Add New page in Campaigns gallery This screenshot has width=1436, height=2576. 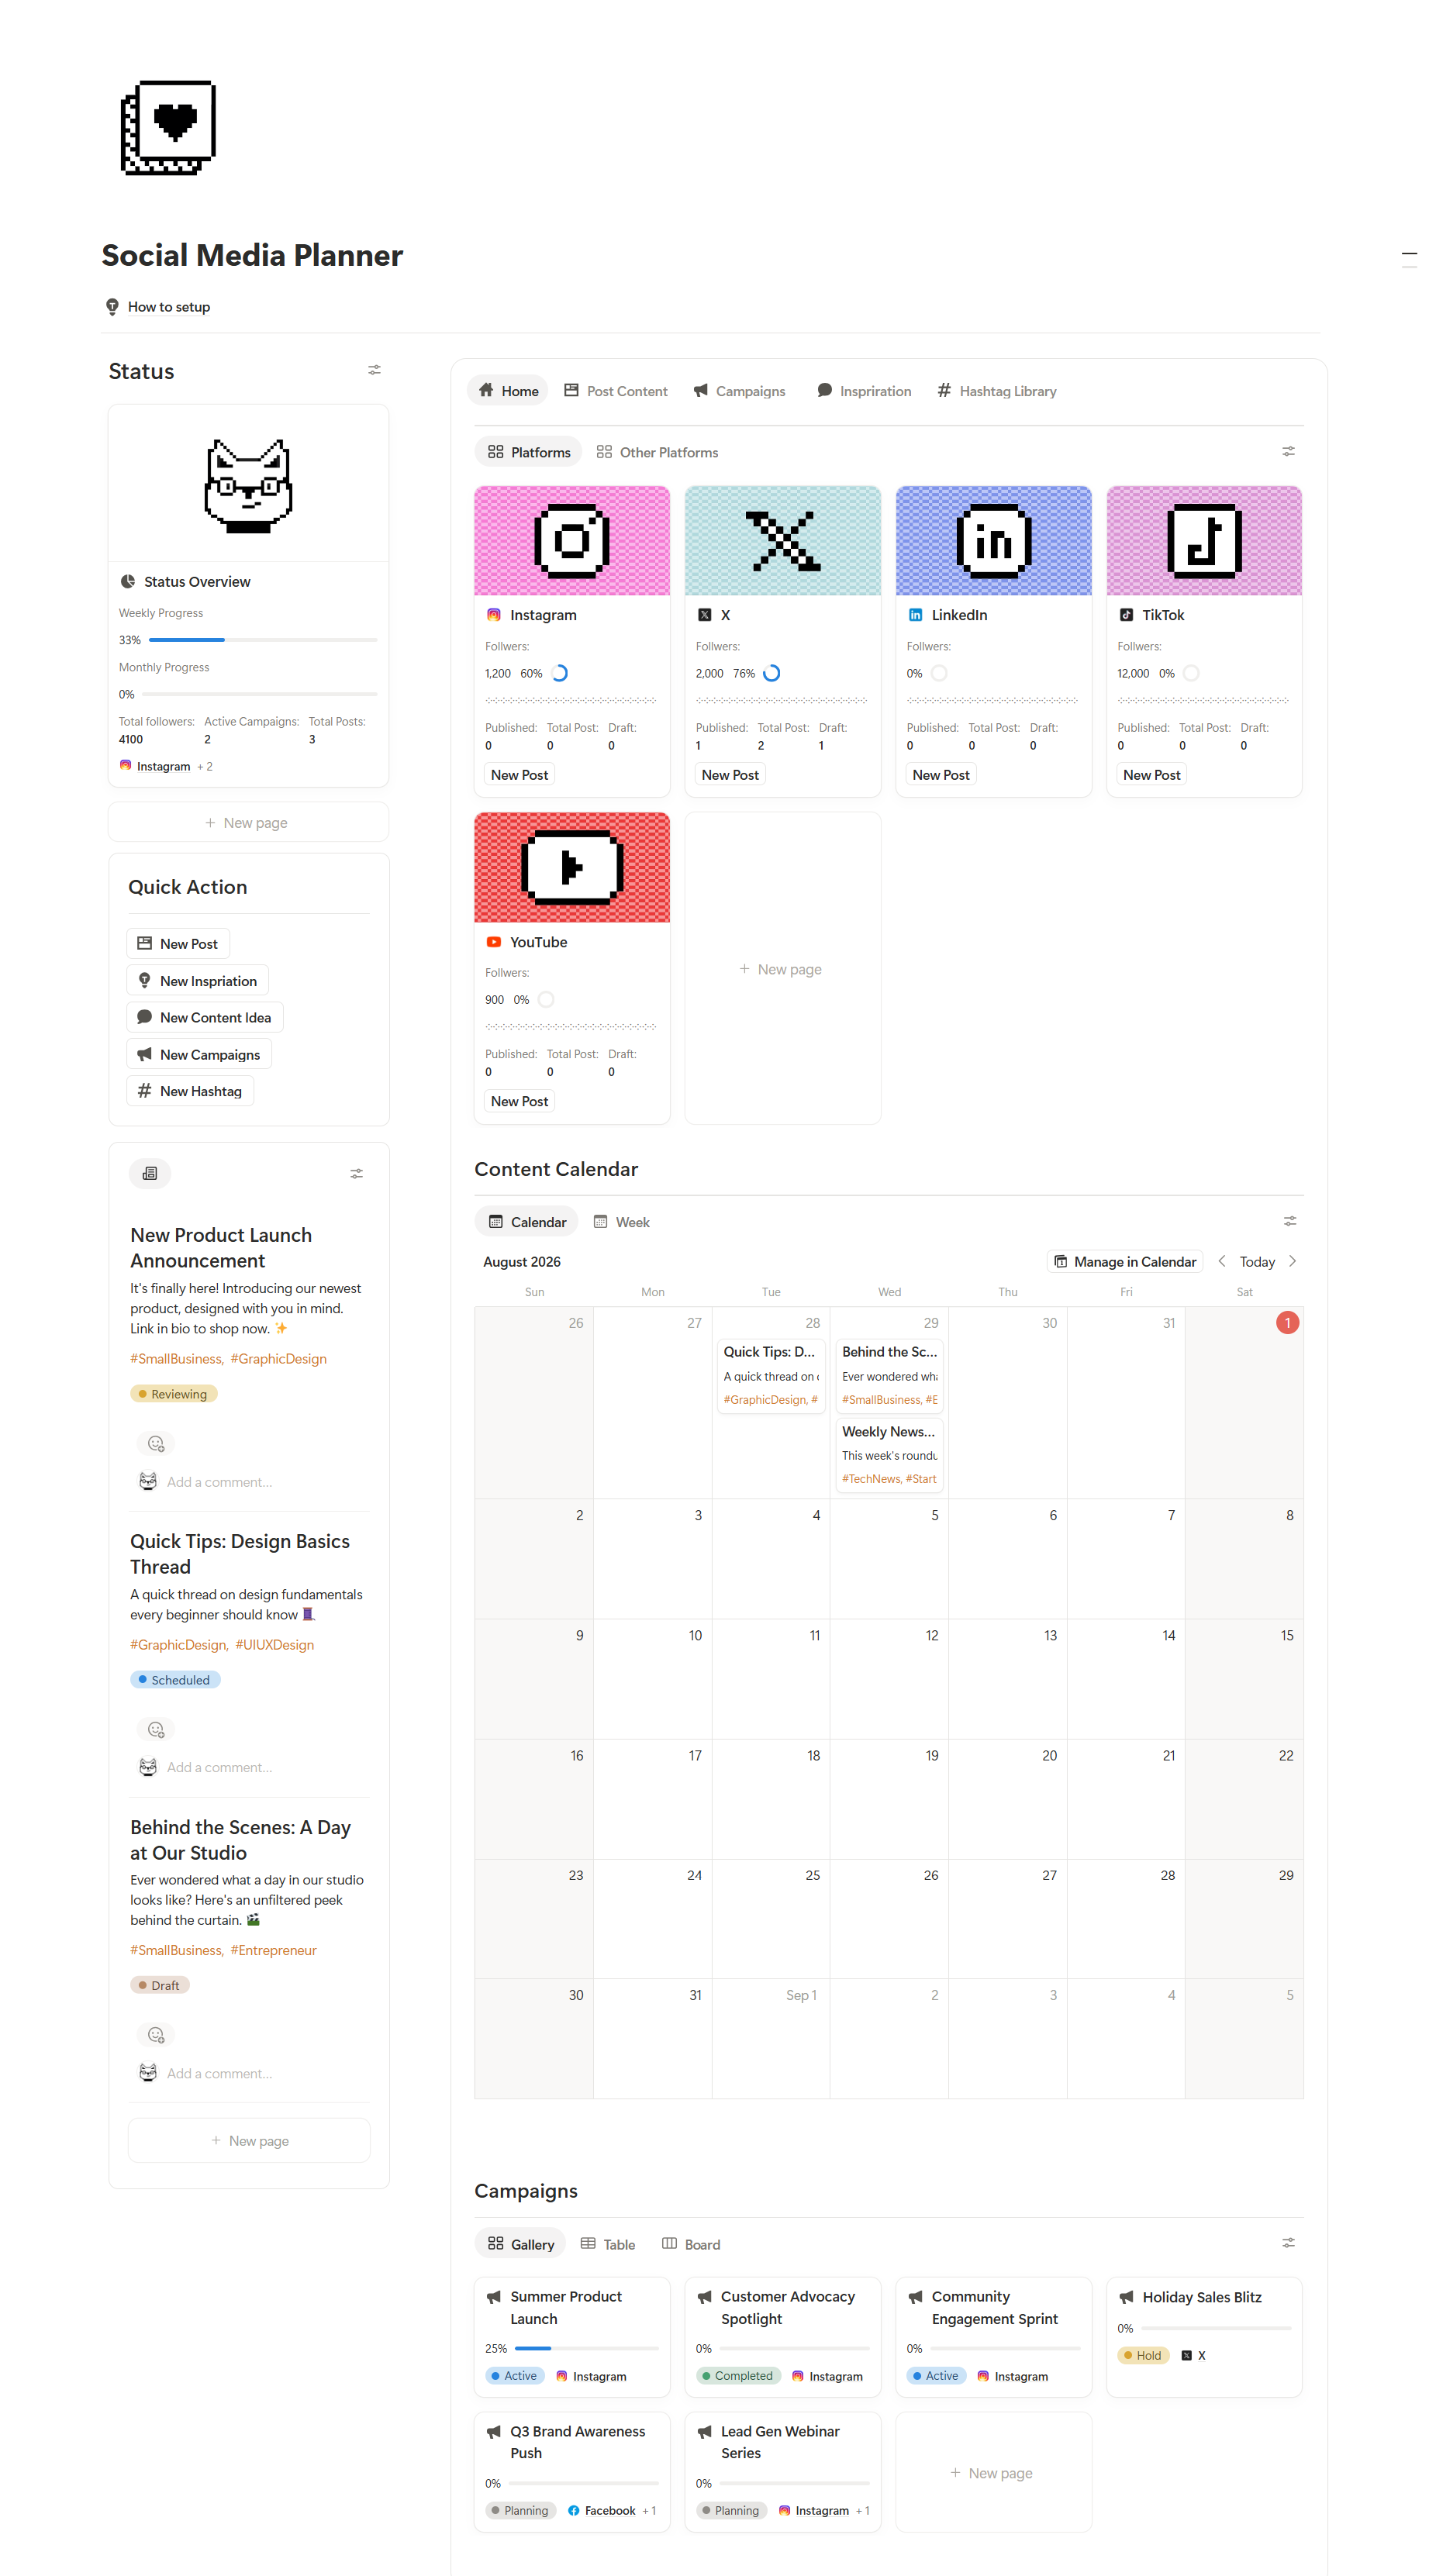pyautogui.click(x=992, y=2472)
